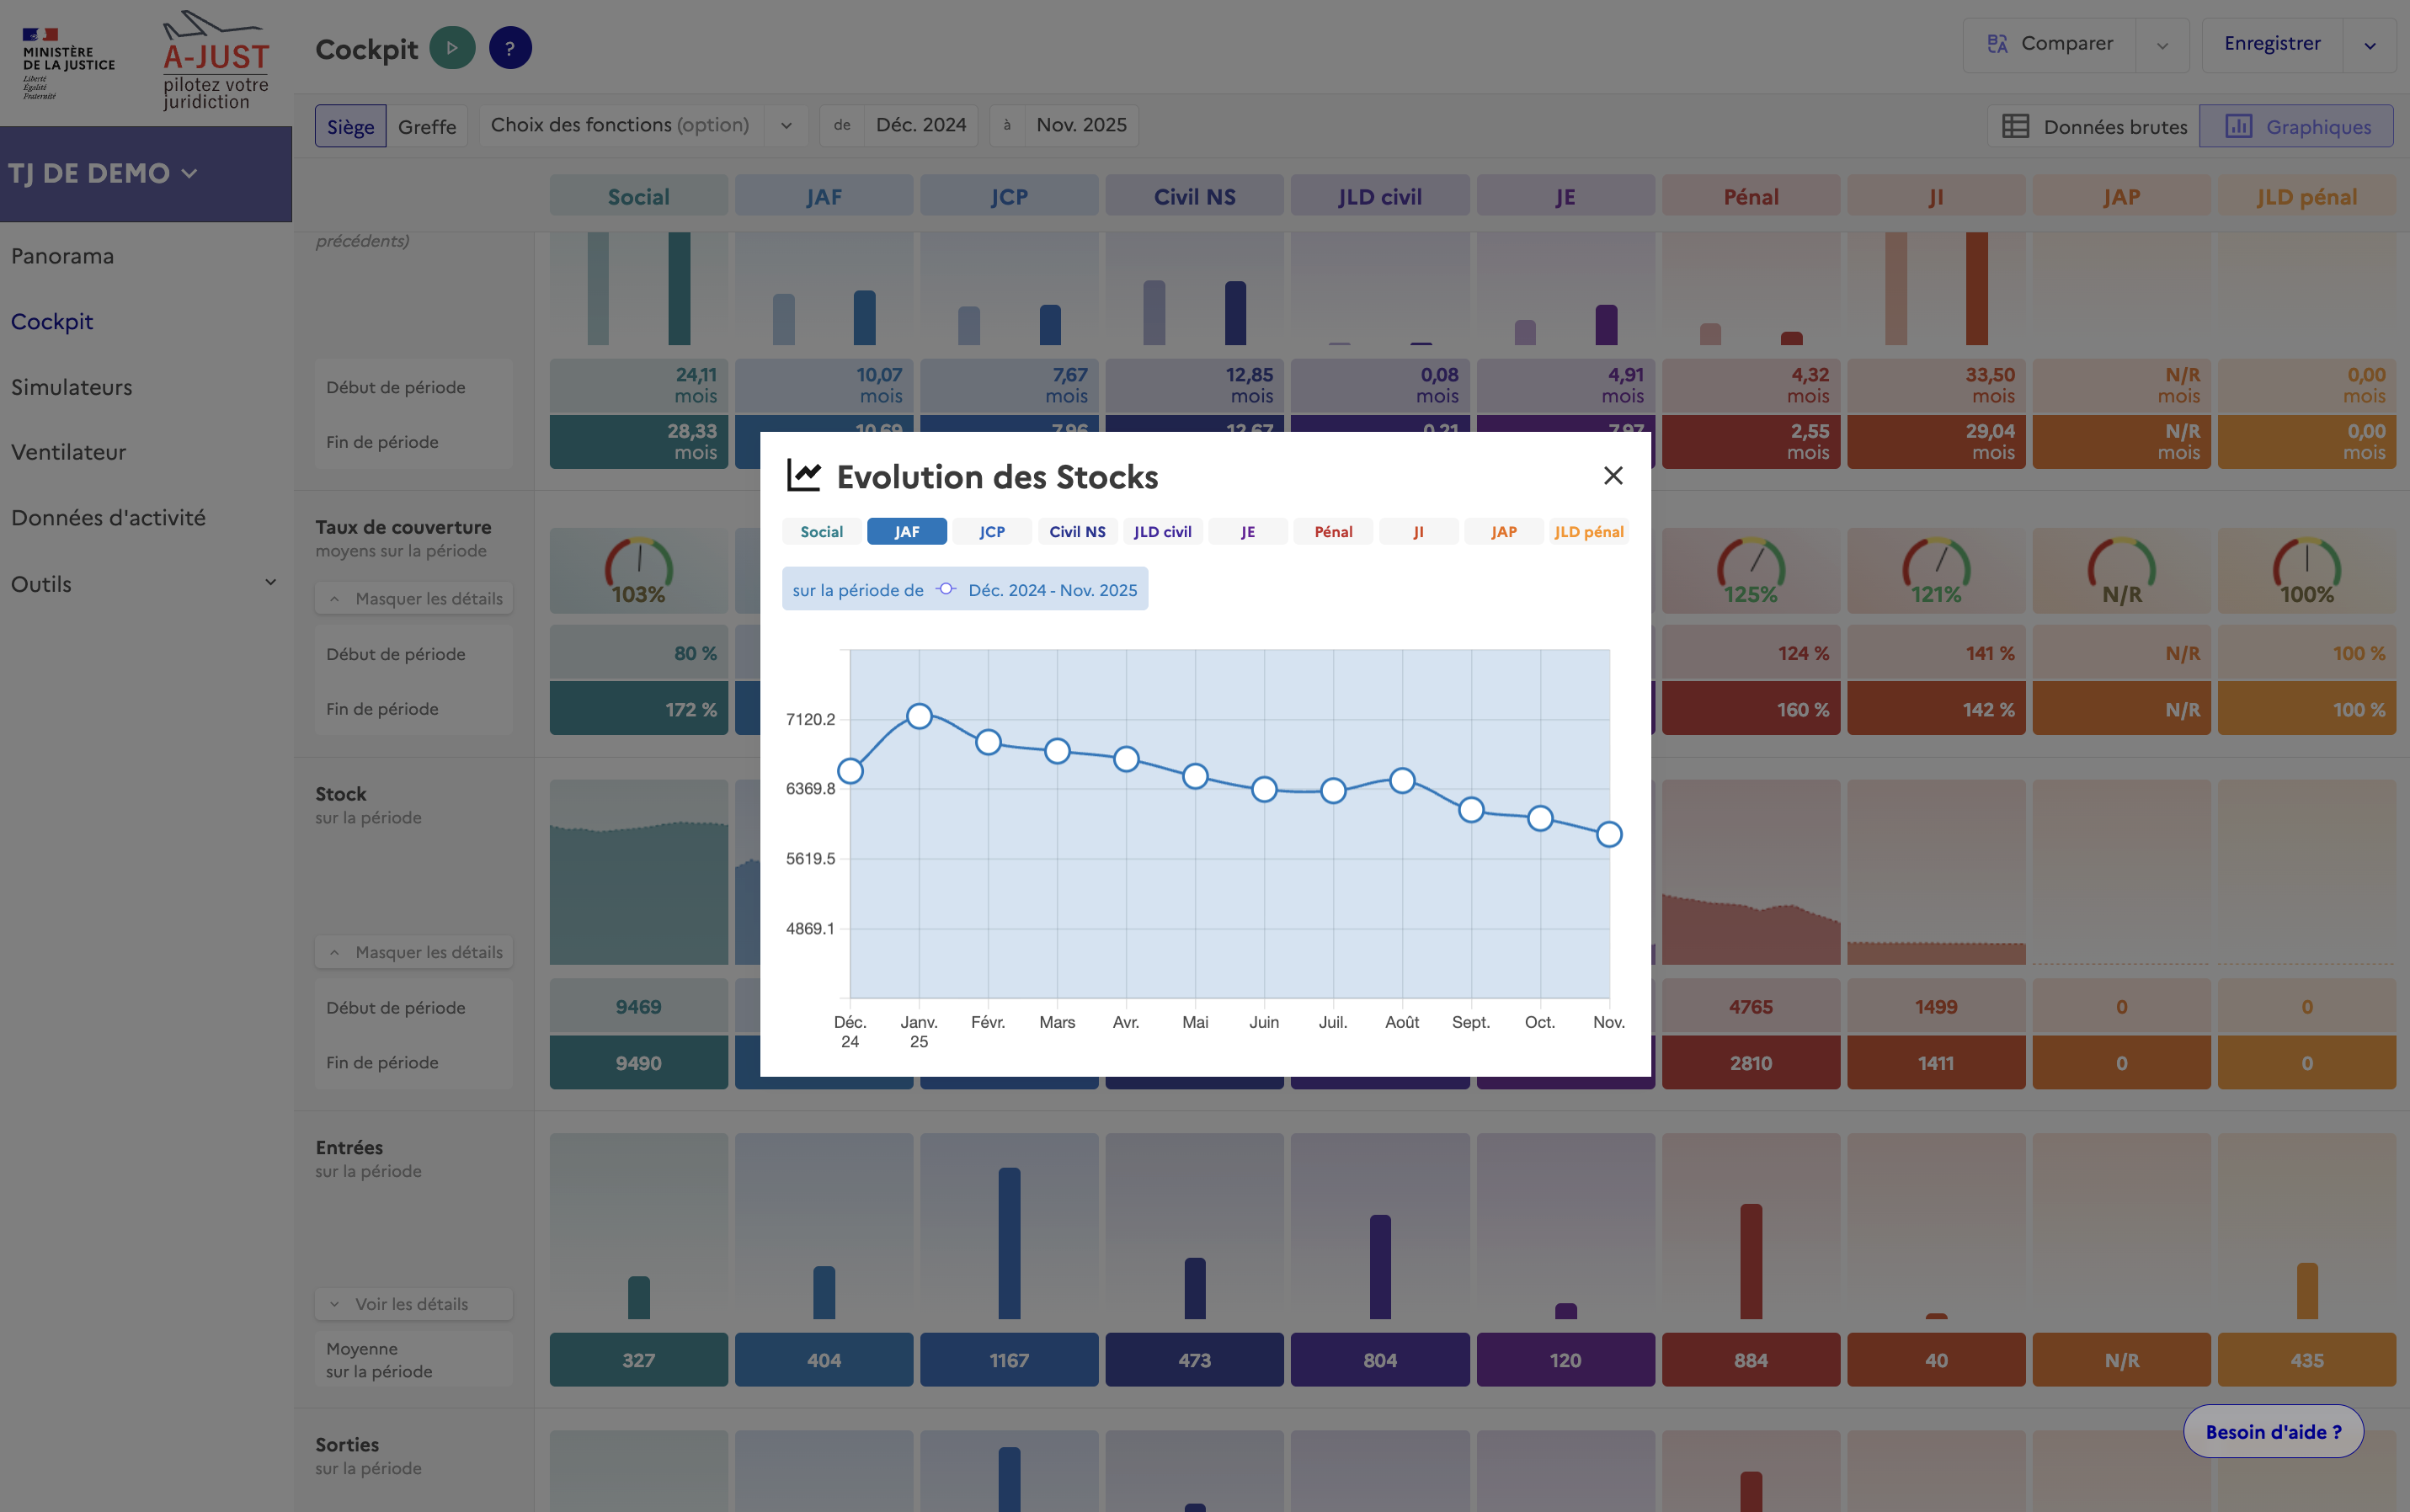Select the Civil NS tab in popup

click(x=1077, y=532)
